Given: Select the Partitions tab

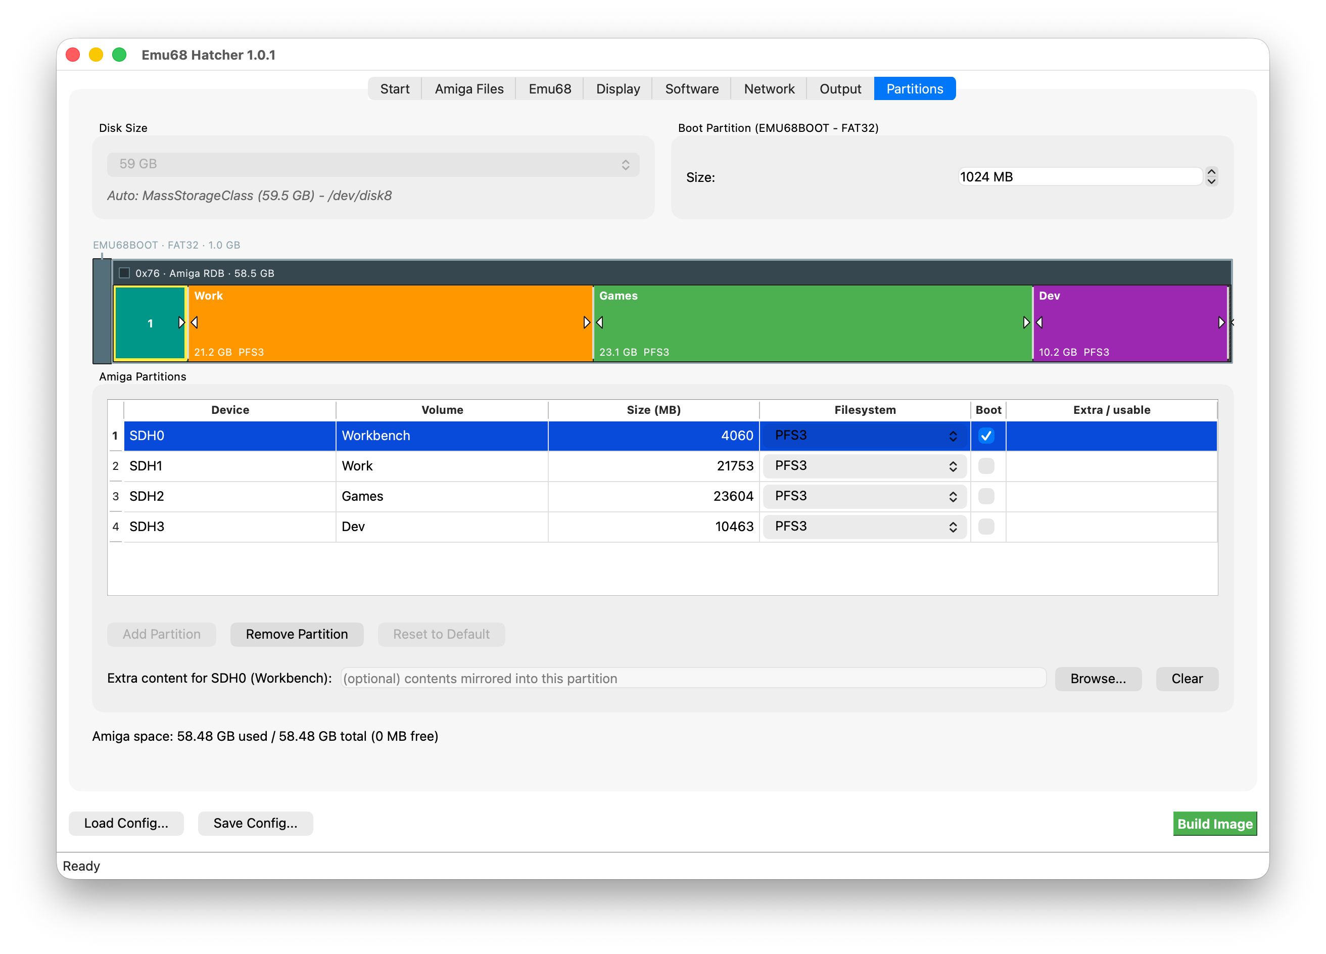Looking at the screenshot, I should tap(914, 89).
